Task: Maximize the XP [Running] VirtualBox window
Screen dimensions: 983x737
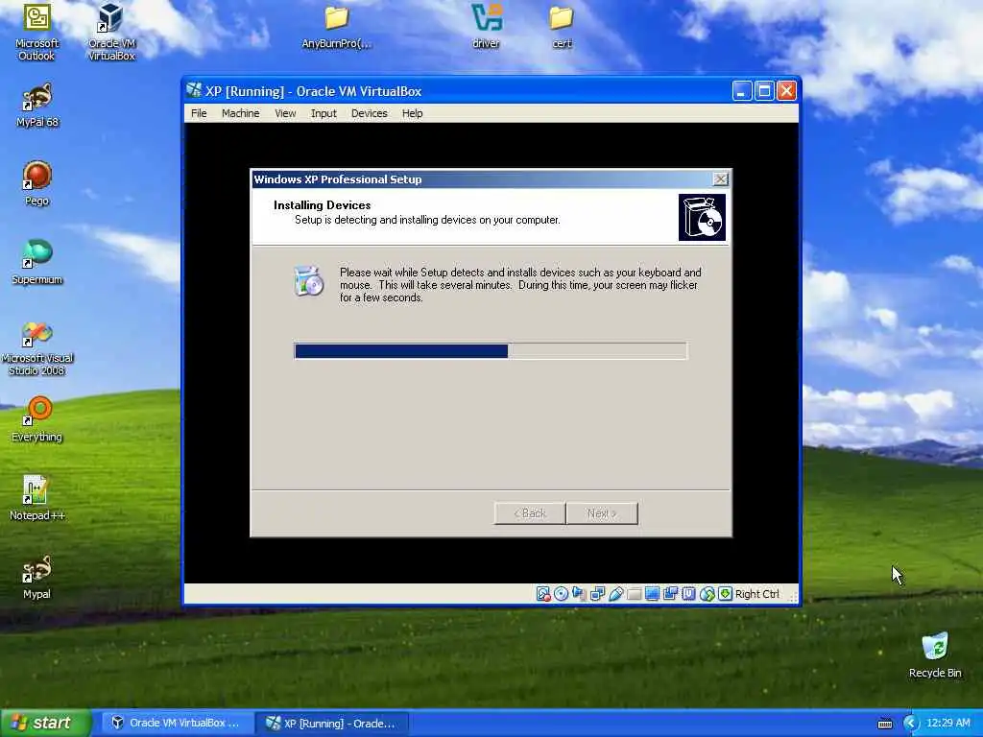Action: pos(764,91)
